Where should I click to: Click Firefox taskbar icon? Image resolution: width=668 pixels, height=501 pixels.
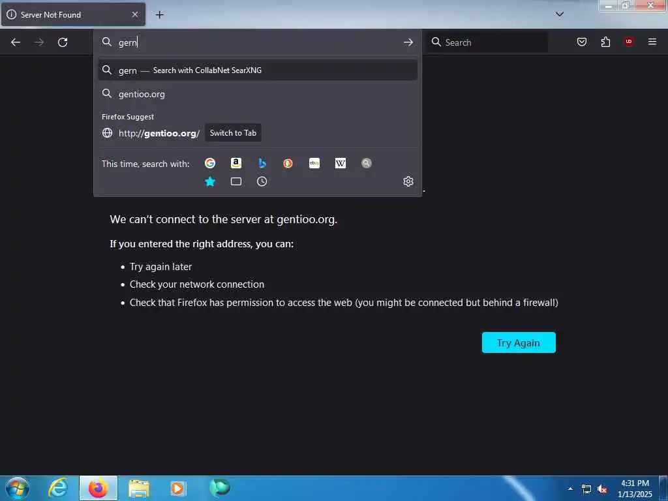coord(98,488)
